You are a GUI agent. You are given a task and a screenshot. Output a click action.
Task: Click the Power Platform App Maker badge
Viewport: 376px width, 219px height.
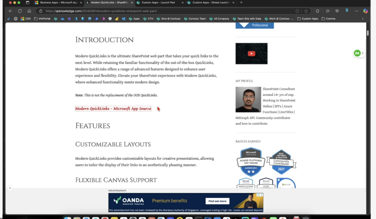[x=251, y=162]
